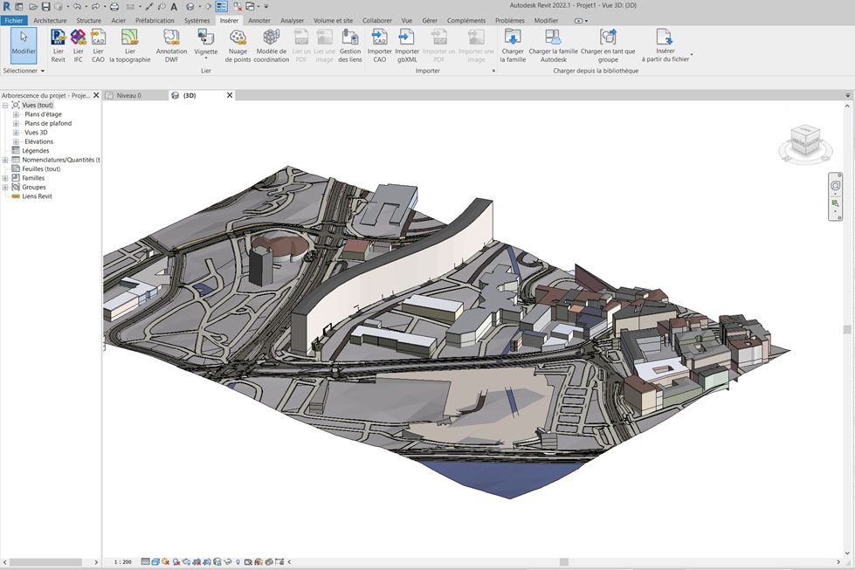Click the 1 : 200 view scale
Screen dimensions: 855x570
pyautogui.click(x=123, y=562)
